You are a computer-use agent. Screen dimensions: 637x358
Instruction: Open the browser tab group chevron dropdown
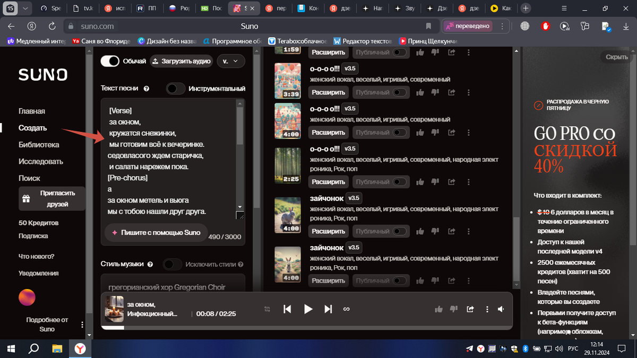point(26,8)
